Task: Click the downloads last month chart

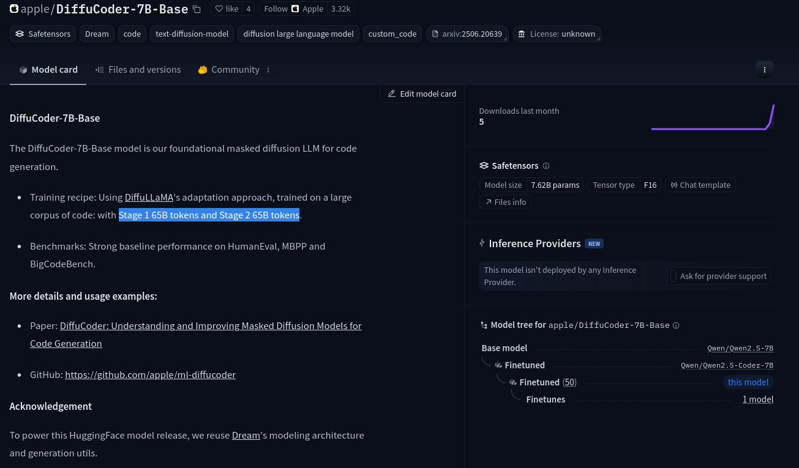Action: click(713, 117)
